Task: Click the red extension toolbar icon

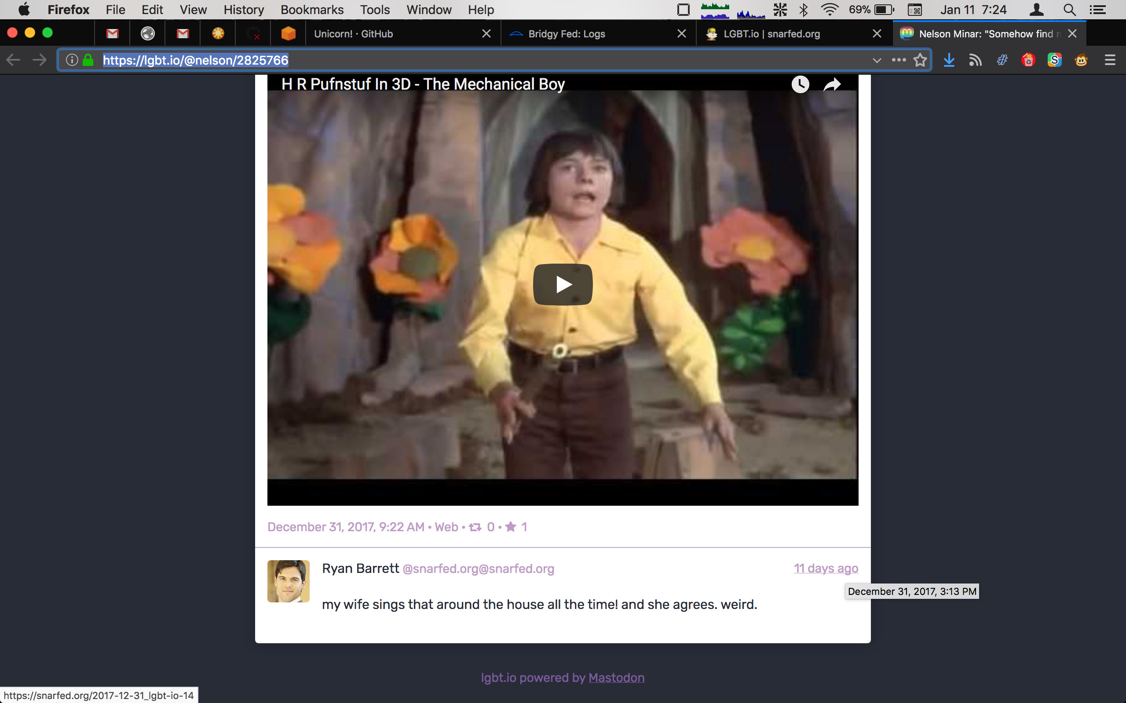Action: 1028,60
